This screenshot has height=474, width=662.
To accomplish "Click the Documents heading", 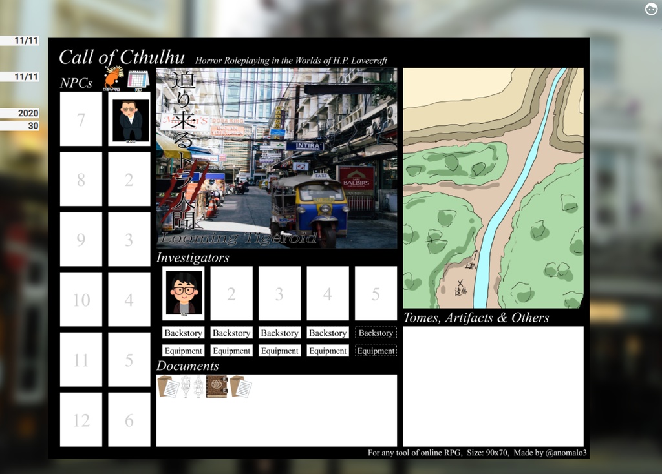I will [x=187, y=366].
